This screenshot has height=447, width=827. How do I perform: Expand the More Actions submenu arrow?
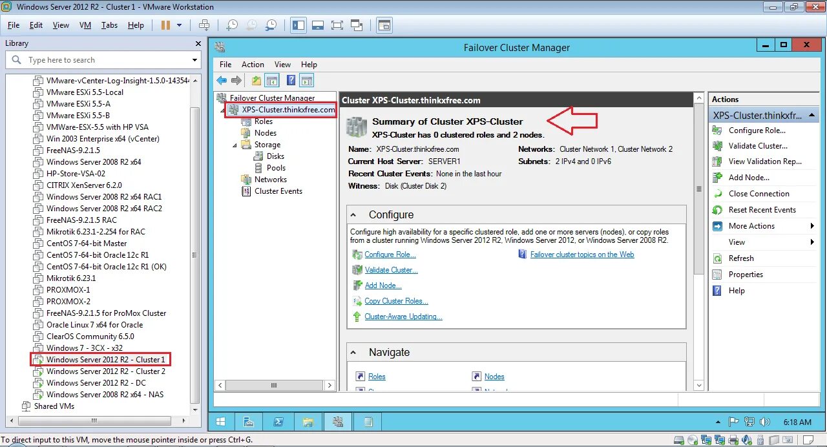tap(812, 226)
